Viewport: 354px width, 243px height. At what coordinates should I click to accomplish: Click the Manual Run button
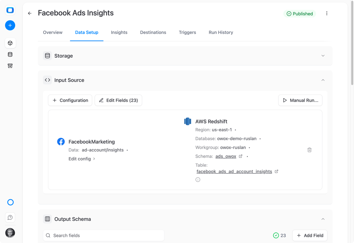[300, 100]
